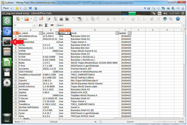Click the Print icon in toolbar

pos(61,19)
